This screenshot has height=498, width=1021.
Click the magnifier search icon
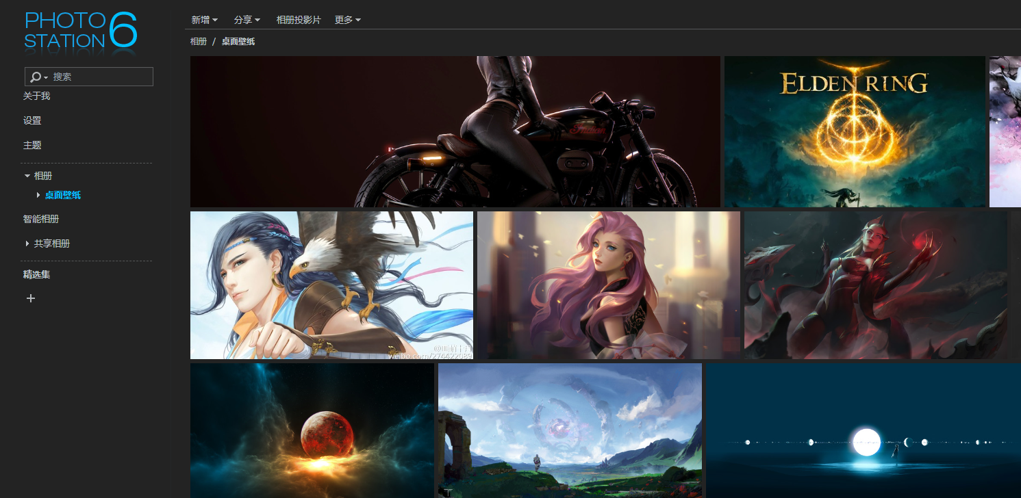click(x=36, y=77)
